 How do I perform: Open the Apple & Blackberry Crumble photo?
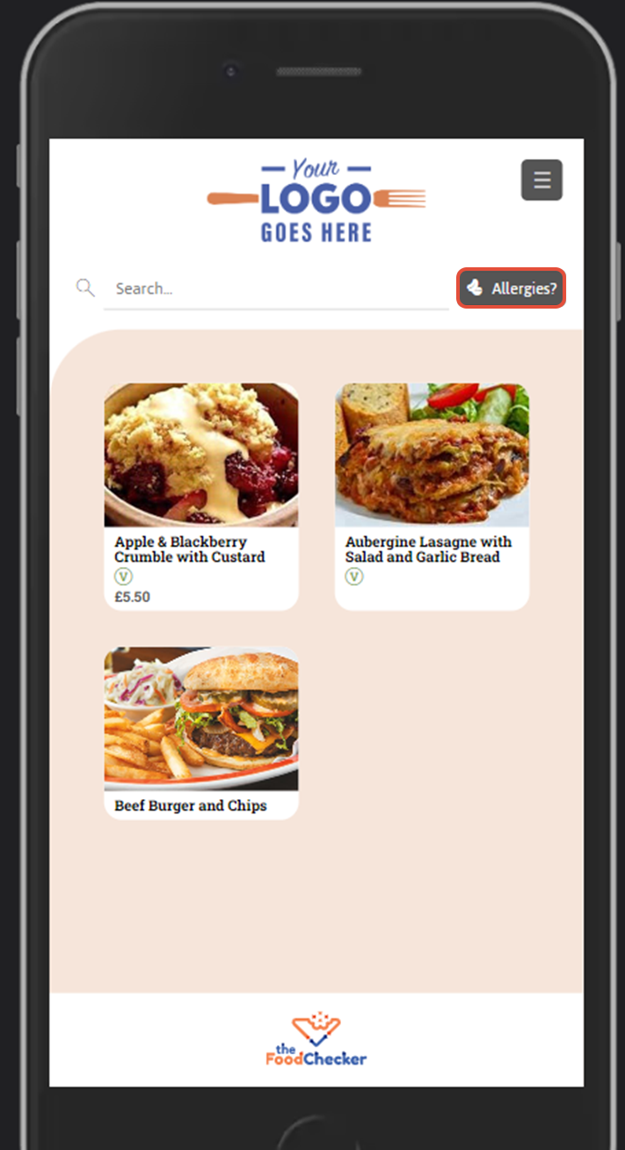tap(201, 455)
